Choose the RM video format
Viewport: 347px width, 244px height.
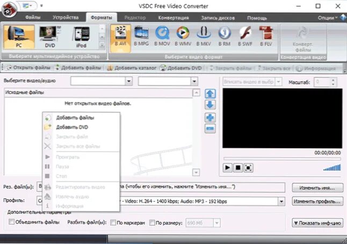(x=225, y=37)
